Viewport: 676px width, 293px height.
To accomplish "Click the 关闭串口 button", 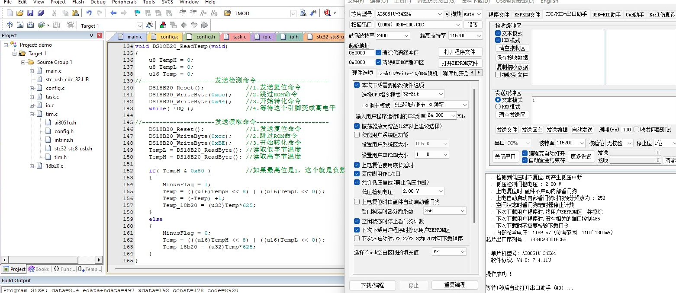I will (x=505, y=156).
